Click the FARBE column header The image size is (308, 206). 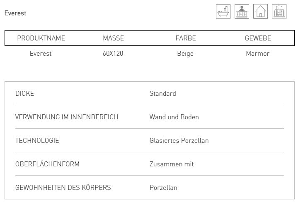coord(186,38)
